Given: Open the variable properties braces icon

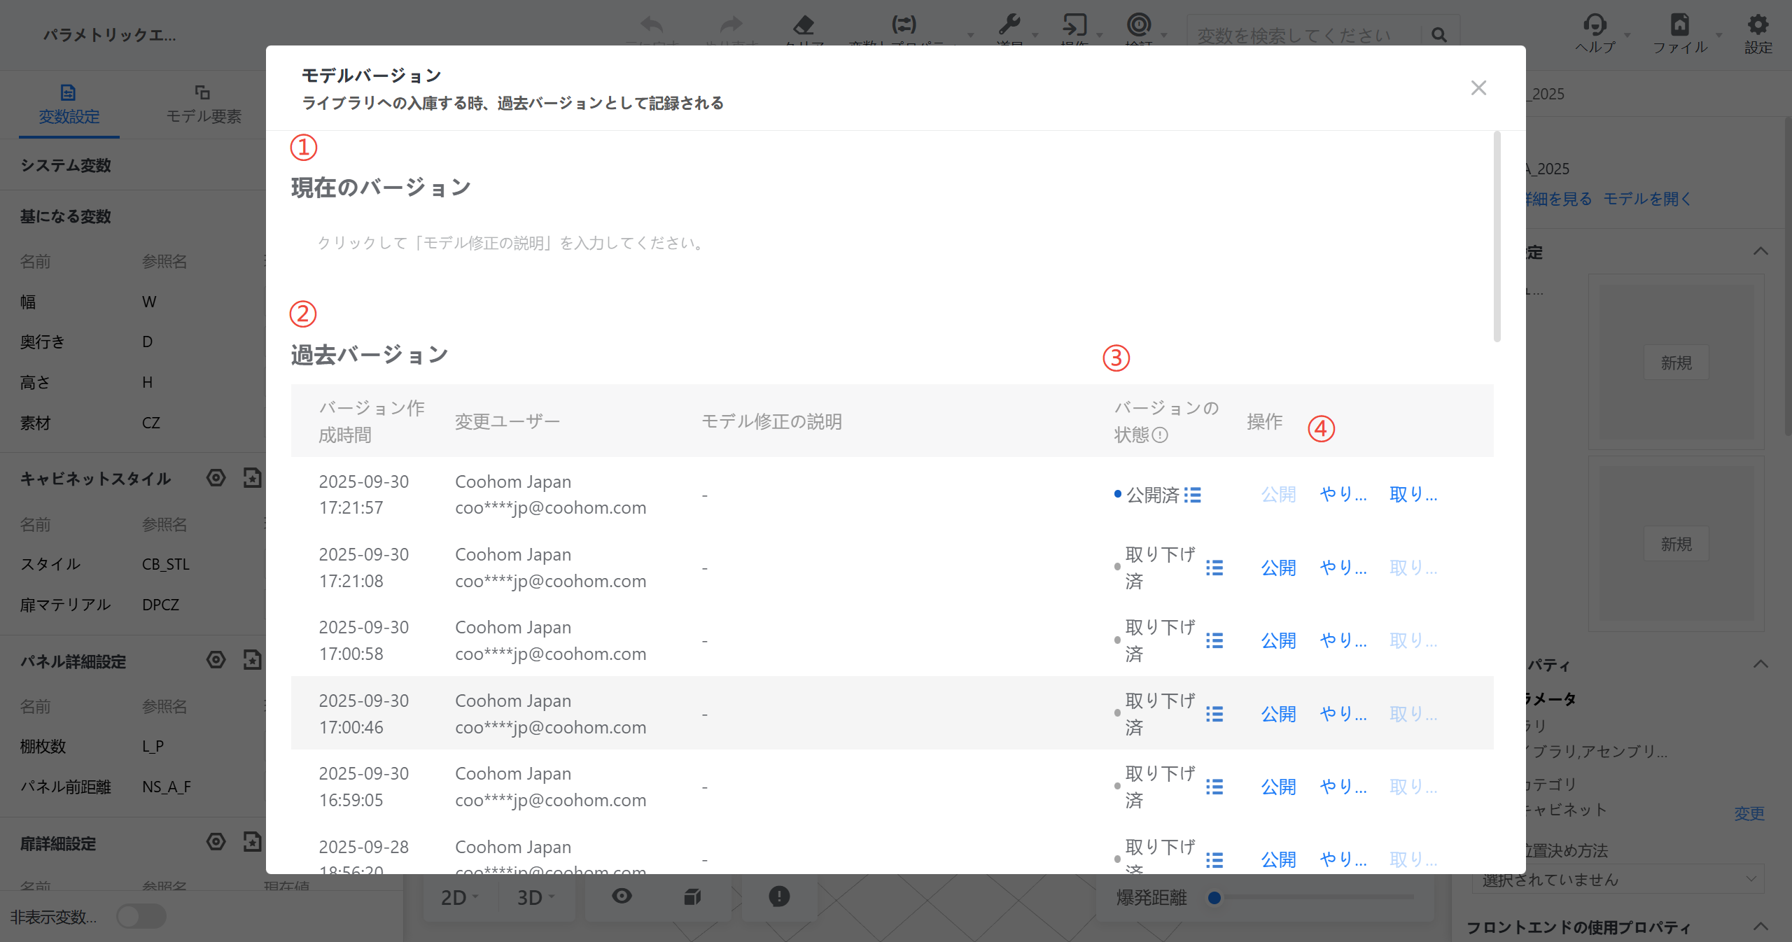Looking at the screenshot, I should [x=904, y=25].
